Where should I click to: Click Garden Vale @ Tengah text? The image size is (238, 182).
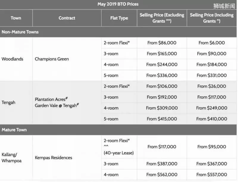tap(57, 105)
